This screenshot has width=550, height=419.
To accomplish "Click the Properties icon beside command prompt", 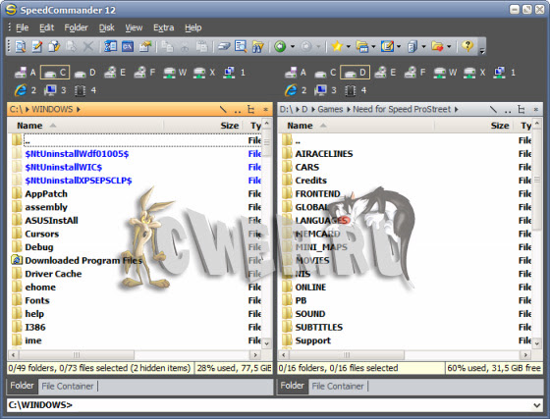I will pyautogui.click(x=144, y=46).
